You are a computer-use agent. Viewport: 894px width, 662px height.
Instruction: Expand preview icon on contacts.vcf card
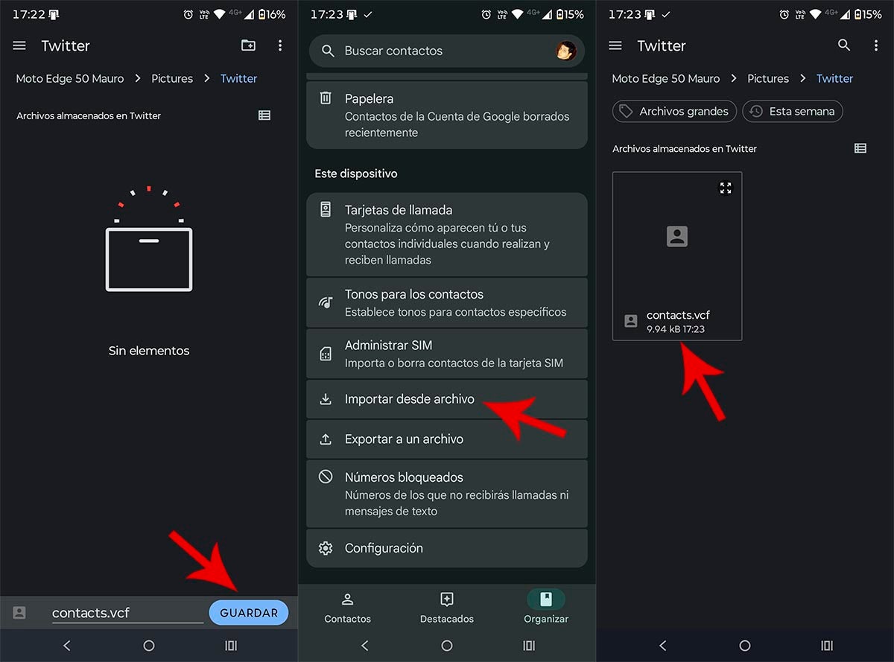pos(726,188)
